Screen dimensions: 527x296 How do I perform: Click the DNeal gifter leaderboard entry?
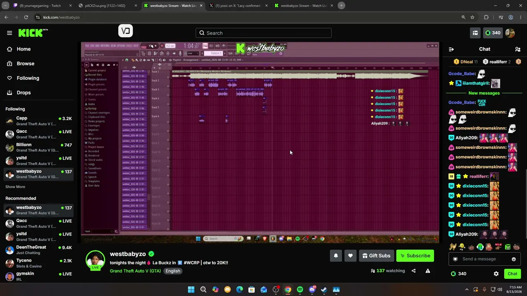point(466,62)
